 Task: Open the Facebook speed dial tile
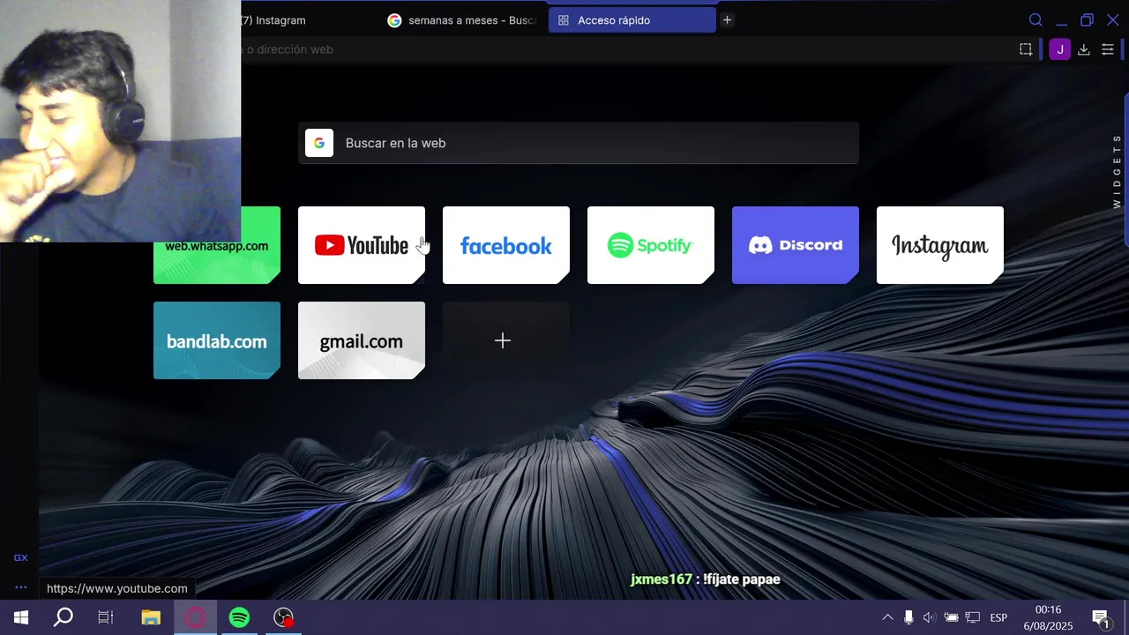click(x=506, y=245)
